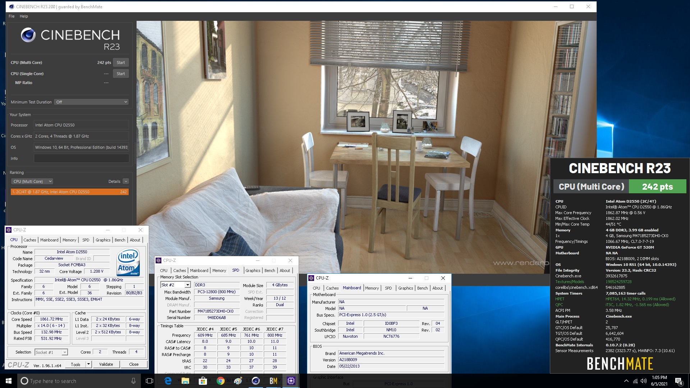Start the CPU Multi Core test
The height and width of the screenshot is (388, 690).
tap(121, 63)
